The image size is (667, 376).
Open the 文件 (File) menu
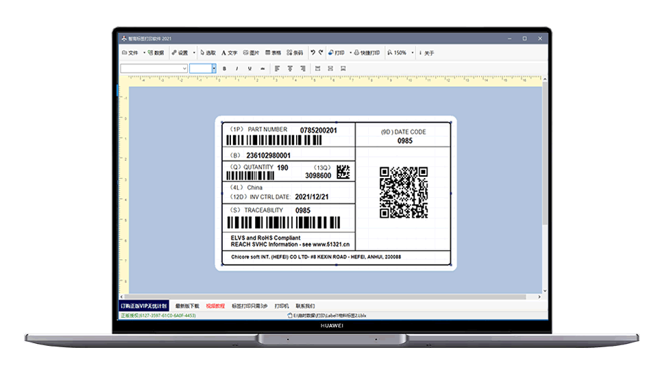click(130, 53)
